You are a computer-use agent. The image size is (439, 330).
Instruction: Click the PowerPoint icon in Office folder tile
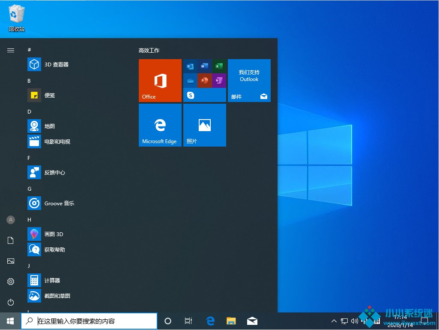coord(205,81)
